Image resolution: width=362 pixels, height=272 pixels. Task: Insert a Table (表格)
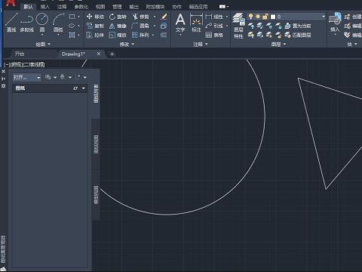click(x=214, y=35)
